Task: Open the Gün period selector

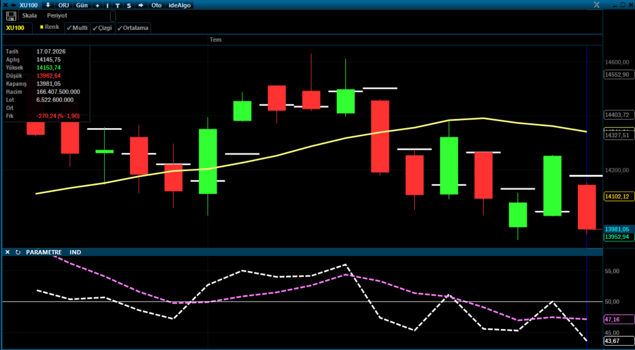Action: pyautogui.click(x=82, y=5)
